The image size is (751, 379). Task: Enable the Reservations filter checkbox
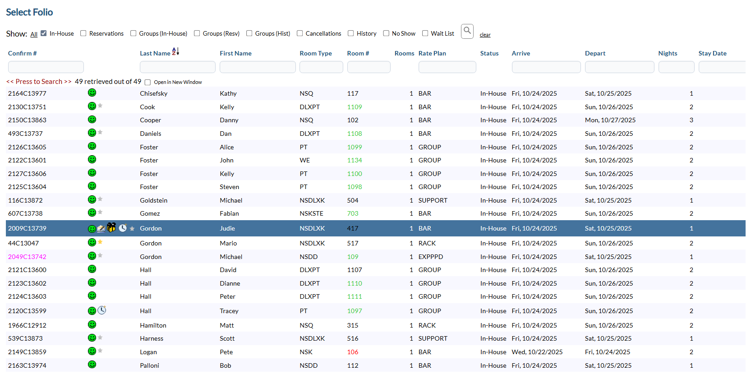click(83, 33)
